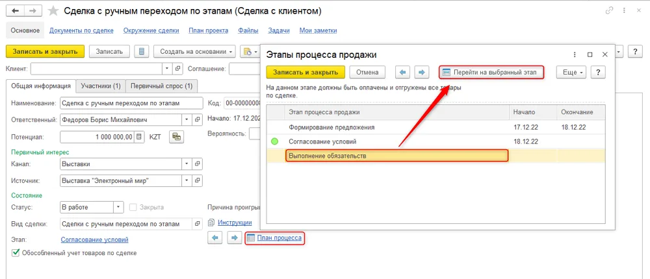This screenshot has height=279, width=650.
Task: Select the Выполнение обязательств stage row
Action: [435, 156]
